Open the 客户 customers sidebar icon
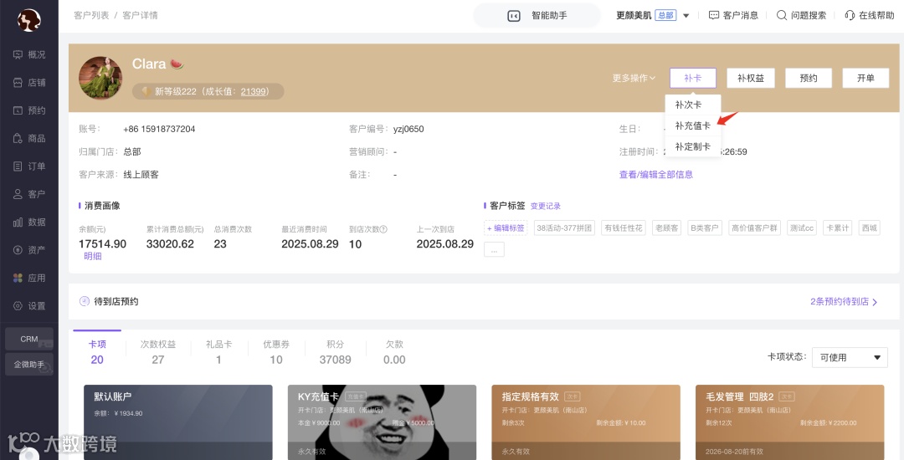This screenshot has height=460, width=904. (x=18, y=194)
